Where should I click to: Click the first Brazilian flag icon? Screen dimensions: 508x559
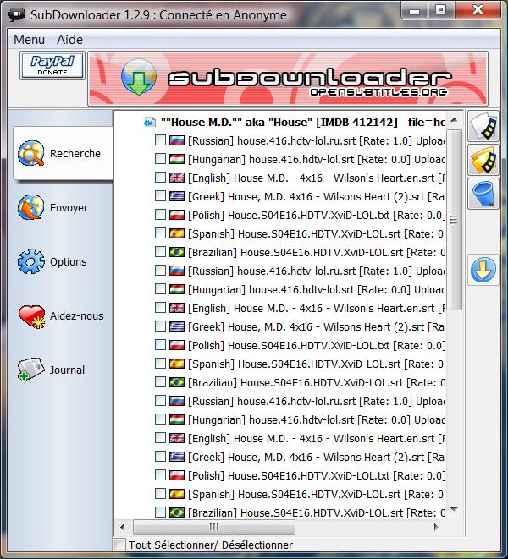[177, 252]
